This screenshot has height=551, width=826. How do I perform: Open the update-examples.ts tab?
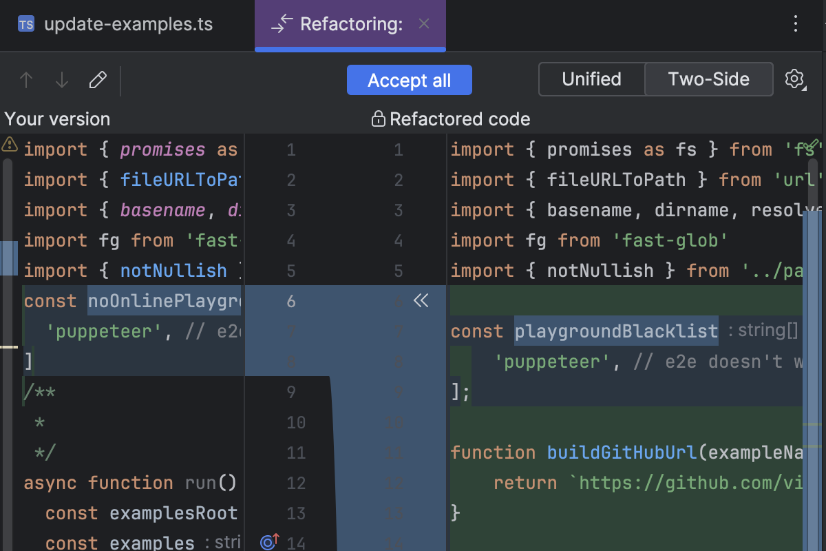(x=128, y=25)
